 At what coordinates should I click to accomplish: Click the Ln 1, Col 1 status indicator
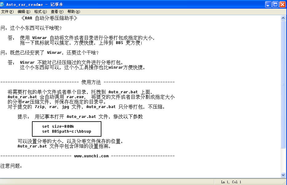231,182
